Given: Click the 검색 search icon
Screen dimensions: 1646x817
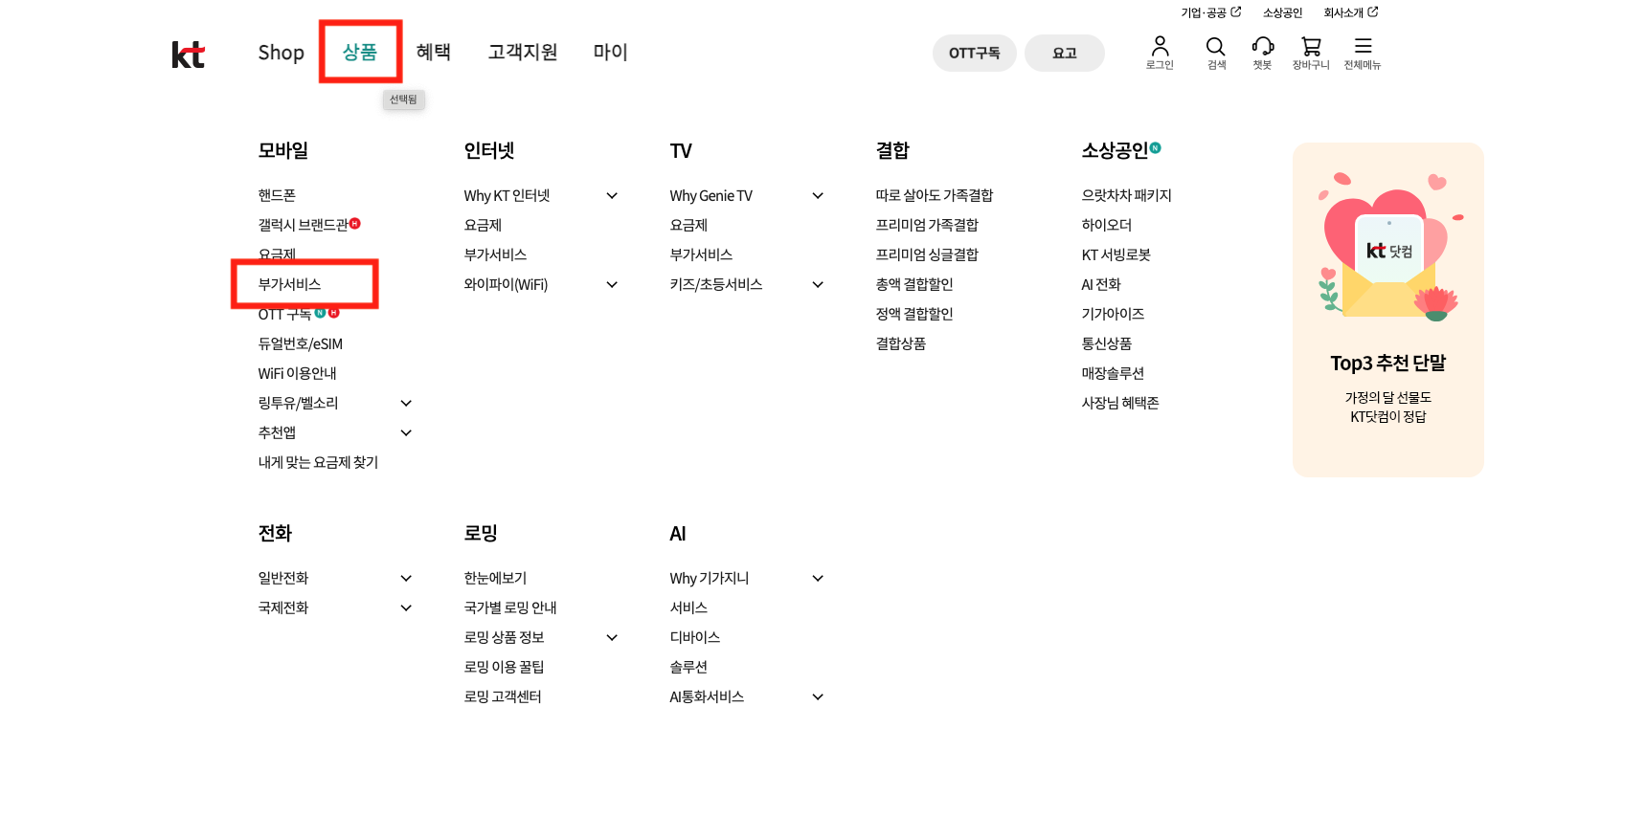Looking at the screenshot, I should pos(1216,53).
